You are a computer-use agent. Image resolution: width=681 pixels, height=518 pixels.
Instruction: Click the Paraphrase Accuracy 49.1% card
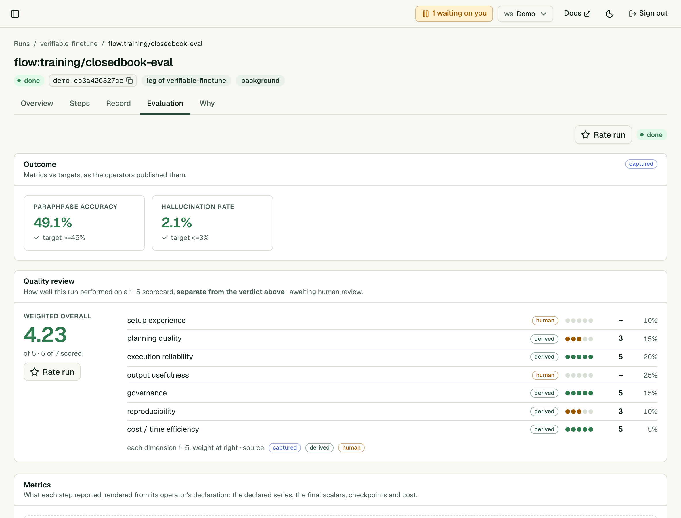click(x=84, y=223)
